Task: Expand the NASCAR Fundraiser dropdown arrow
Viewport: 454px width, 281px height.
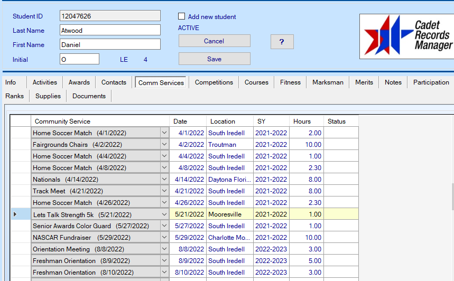Action: [164, 238]
